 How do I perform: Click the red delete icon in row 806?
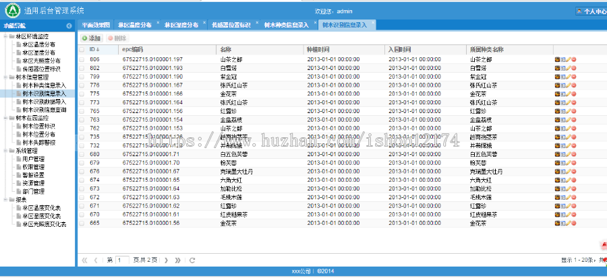pyautogui.click(x=574, y=59)
